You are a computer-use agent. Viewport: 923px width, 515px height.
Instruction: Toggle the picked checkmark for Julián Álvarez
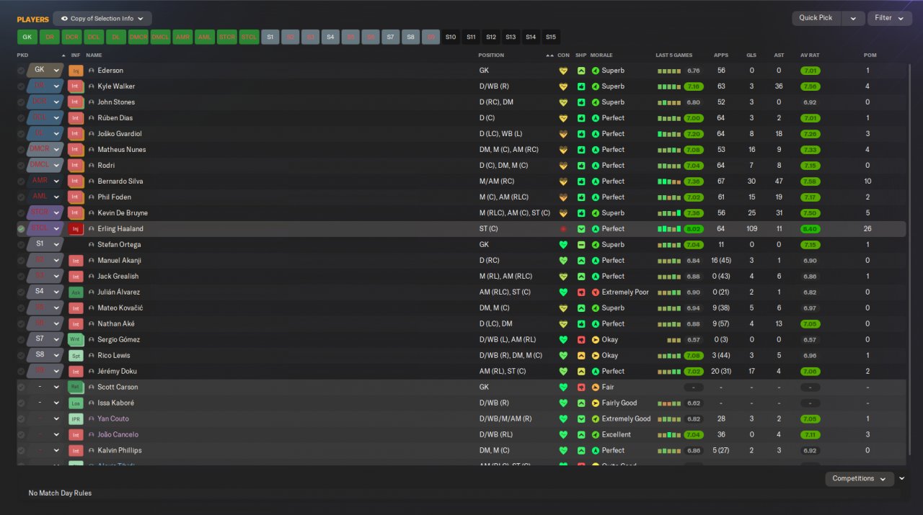(x=21, y=292)
